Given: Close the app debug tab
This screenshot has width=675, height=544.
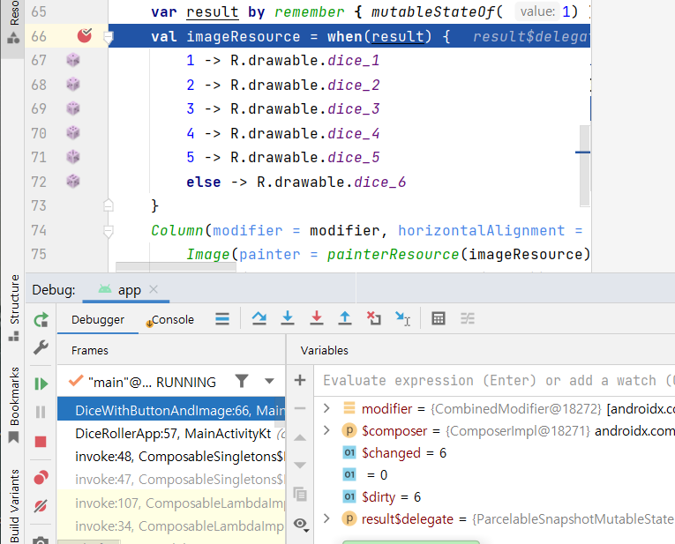Looking at the screenshot, I should [x=154, y=289].
